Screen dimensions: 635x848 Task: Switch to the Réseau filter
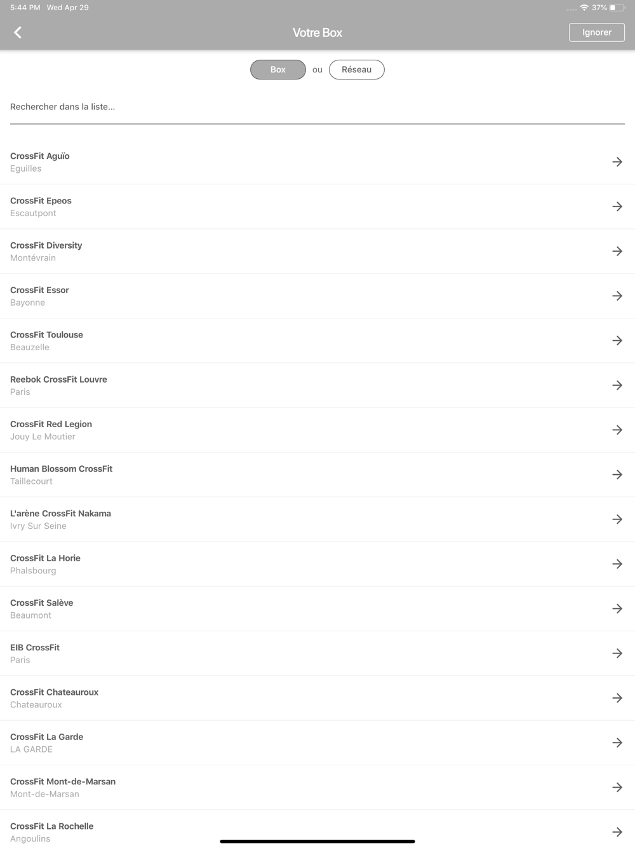(357, 70)
